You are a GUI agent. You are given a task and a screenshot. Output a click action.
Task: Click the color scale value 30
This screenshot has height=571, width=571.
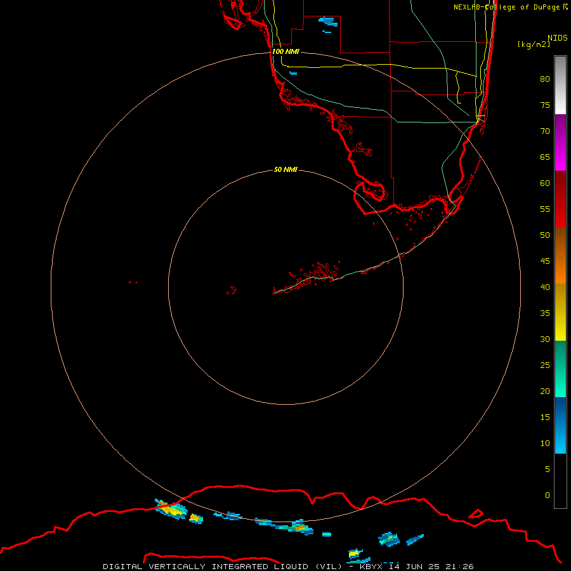pyautogui.click(x=545, y=339)
